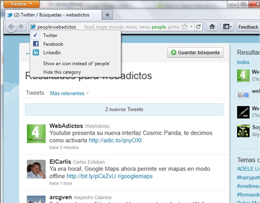The height and width of the screenshot is (203, 260).
Task: Open a new tab with plus button
Action: [107, 15]
